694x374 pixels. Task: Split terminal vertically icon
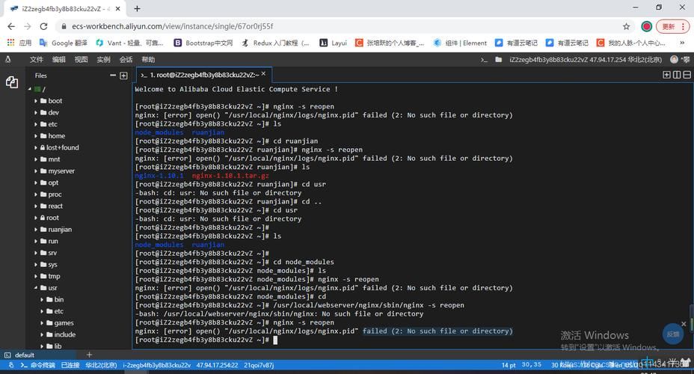(x=677, y=75)
